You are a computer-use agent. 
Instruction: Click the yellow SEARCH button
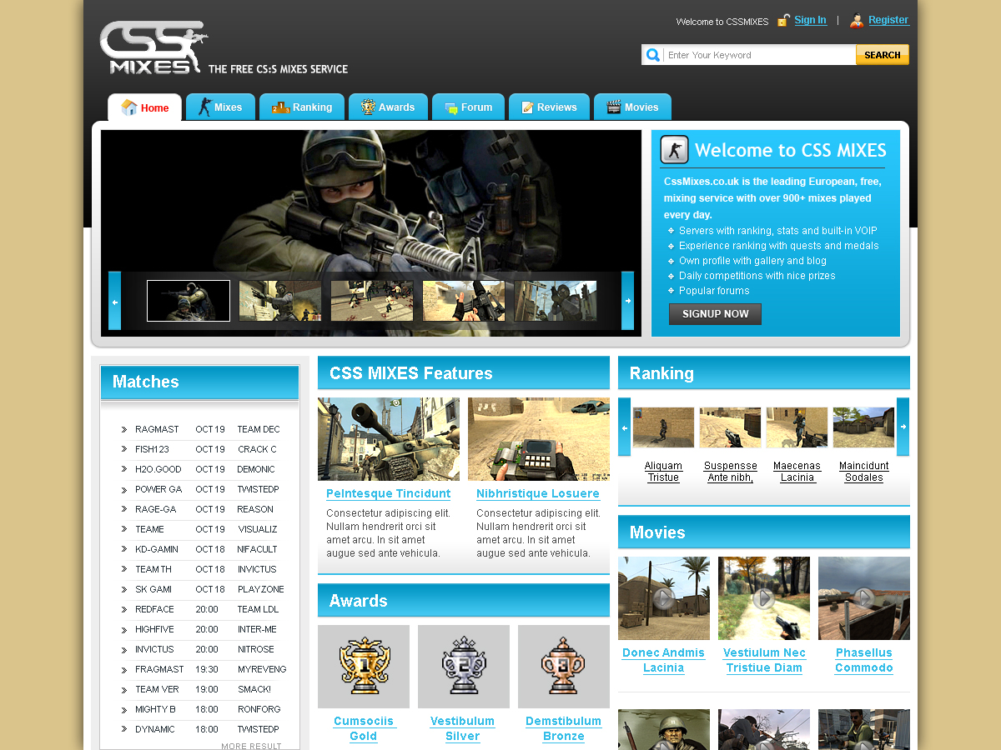[883, 55]
